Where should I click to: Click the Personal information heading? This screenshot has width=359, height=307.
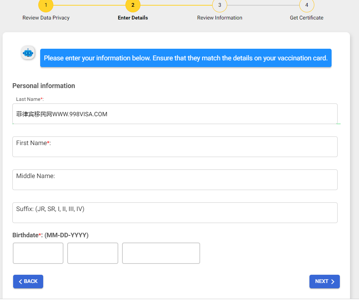click(x=44, y=86)
